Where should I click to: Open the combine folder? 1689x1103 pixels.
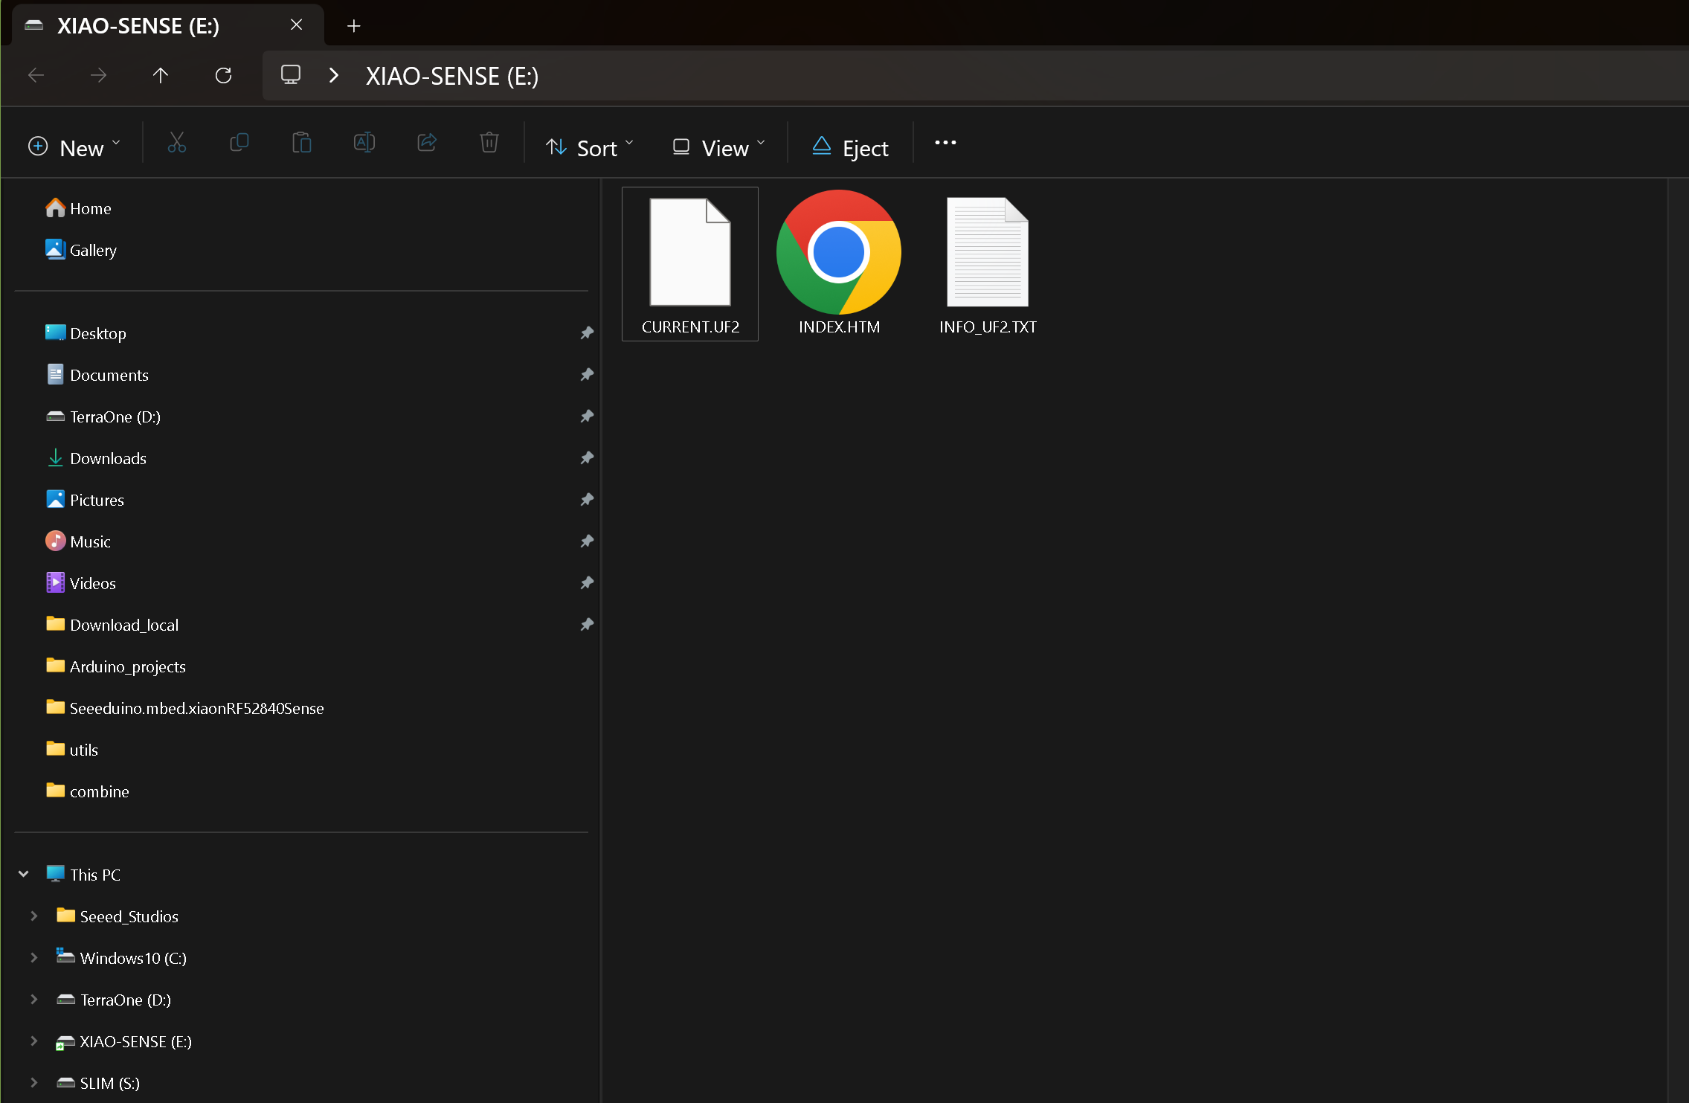(x=87, y=791)
